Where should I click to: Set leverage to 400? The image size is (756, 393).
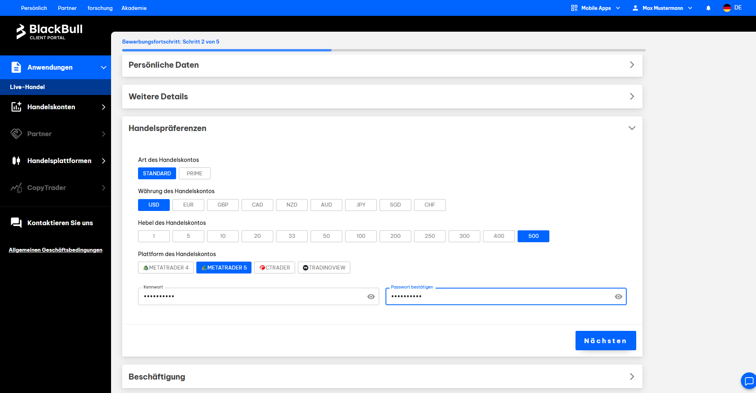[499, 236]
